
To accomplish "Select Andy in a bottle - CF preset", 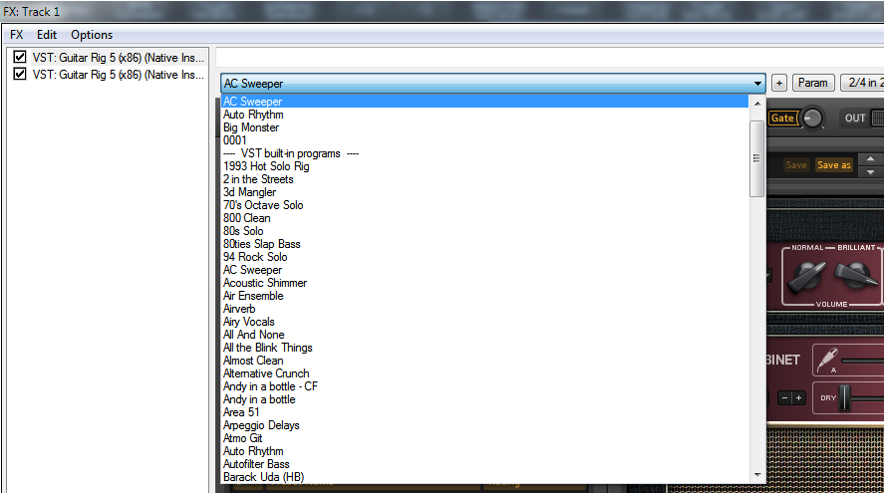I will coord(484,386).
